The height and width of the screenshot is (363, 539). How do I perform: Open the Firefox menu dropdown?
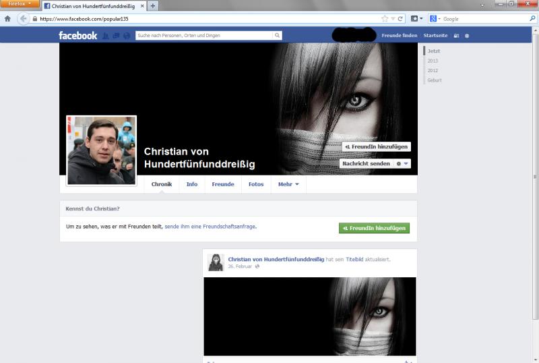pyautogui.click(x=20, y=4)
